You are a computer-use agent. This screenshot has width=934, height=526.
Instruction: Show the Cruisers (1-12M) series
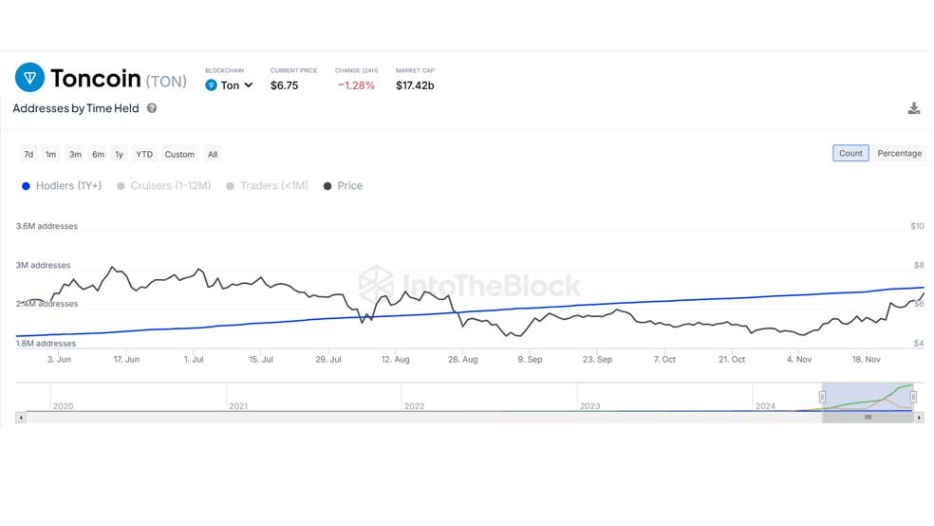164,186
